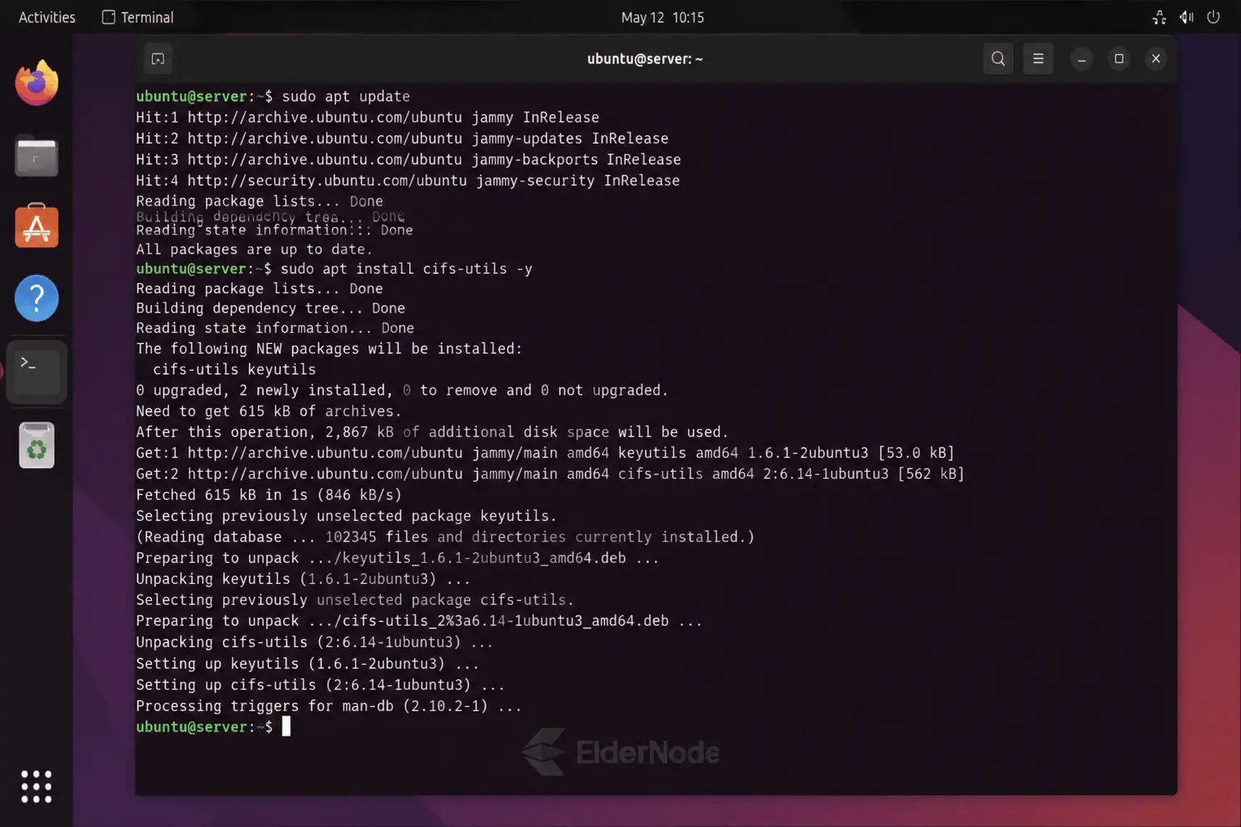
Task: Click the 'sudo apt install cifs-utils -y' command
Action: pyautogui.click(x=407, y=268)
